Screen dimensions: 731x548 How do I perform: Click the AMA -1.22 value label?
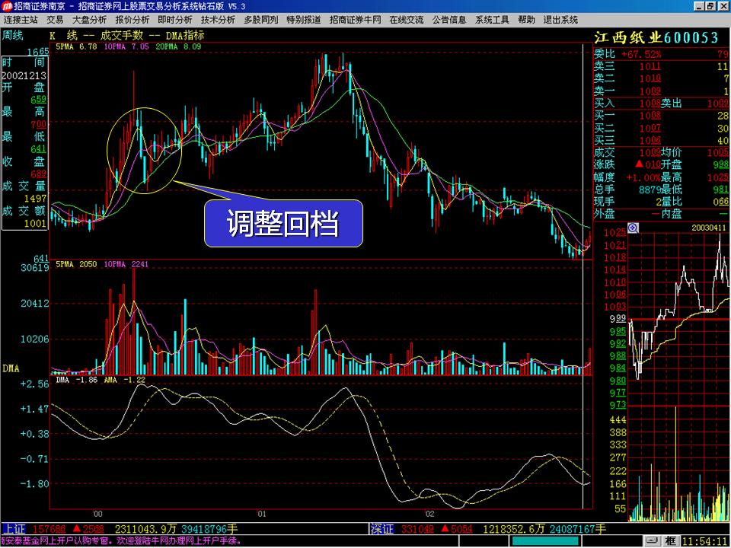click(124, 381)
